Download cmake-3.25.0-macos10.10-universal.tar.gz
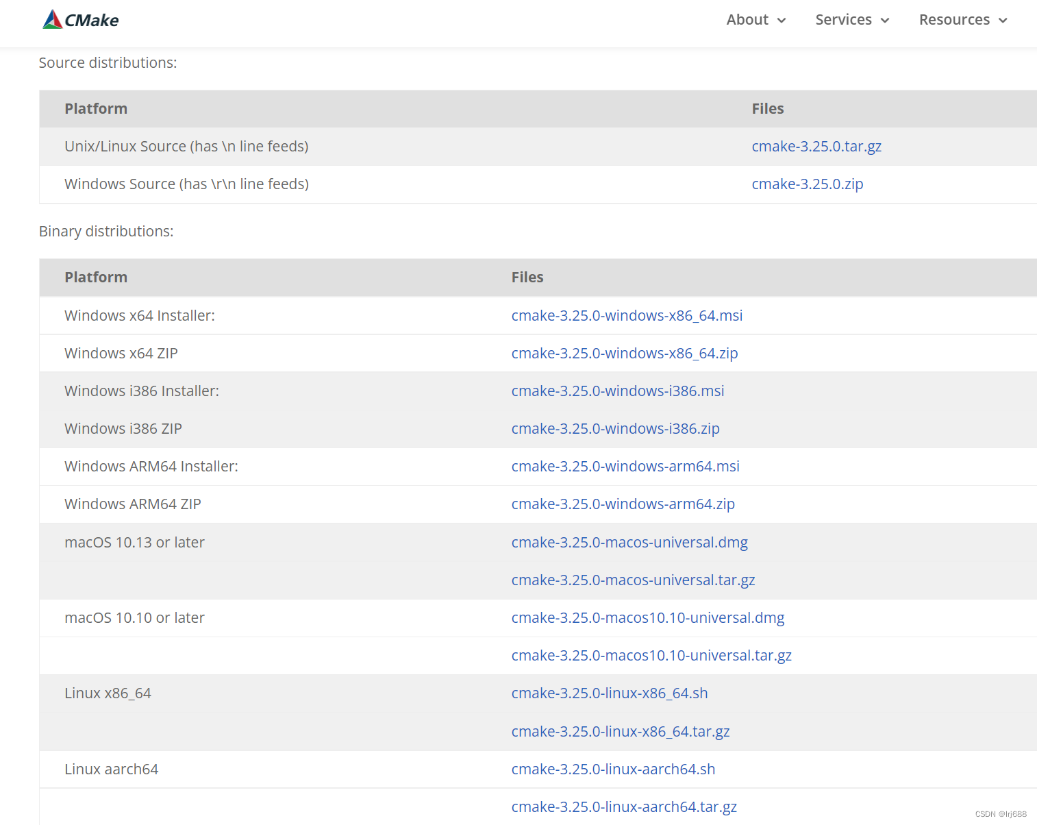 [651, 655]
